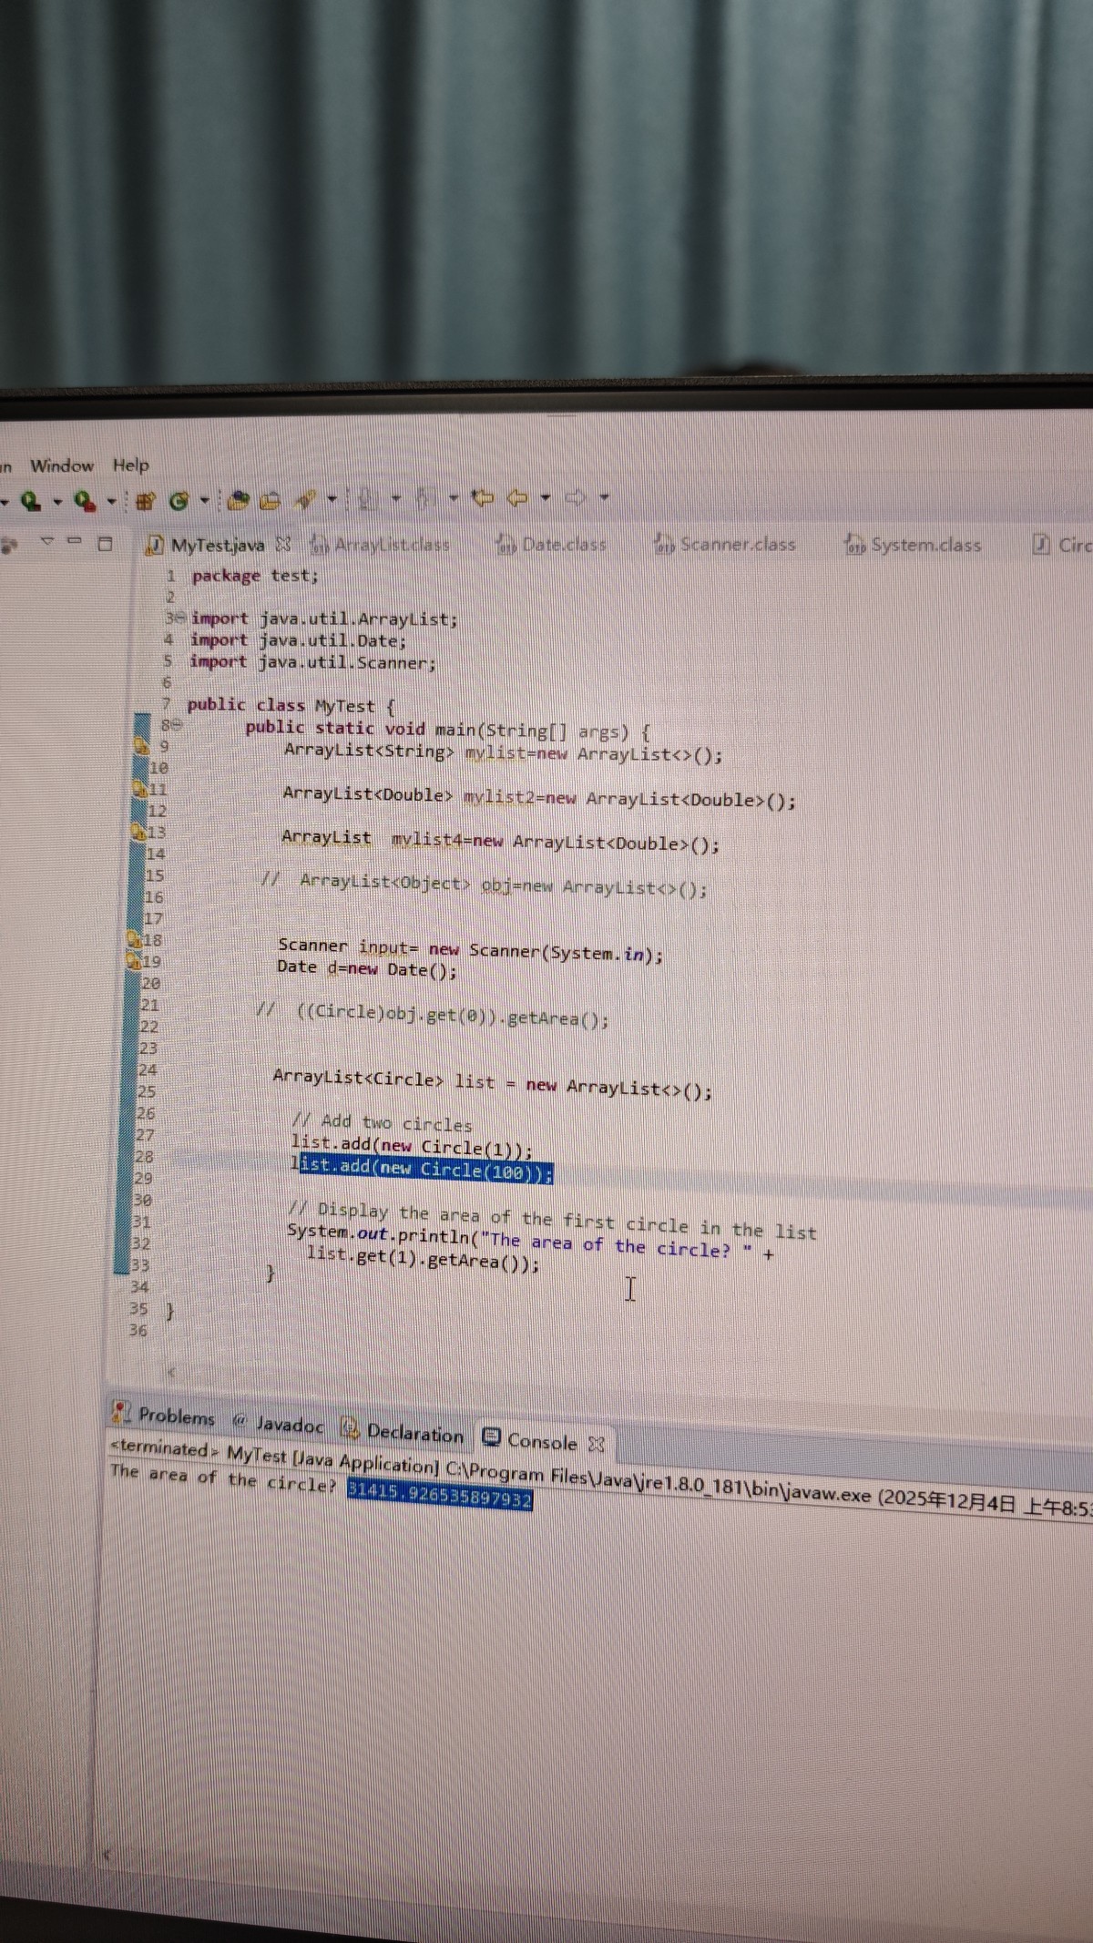1093x1943 pixels.
Task: Open the External Tools dropdown arrow
Action: pyautogui.click(x=112, y=501)
